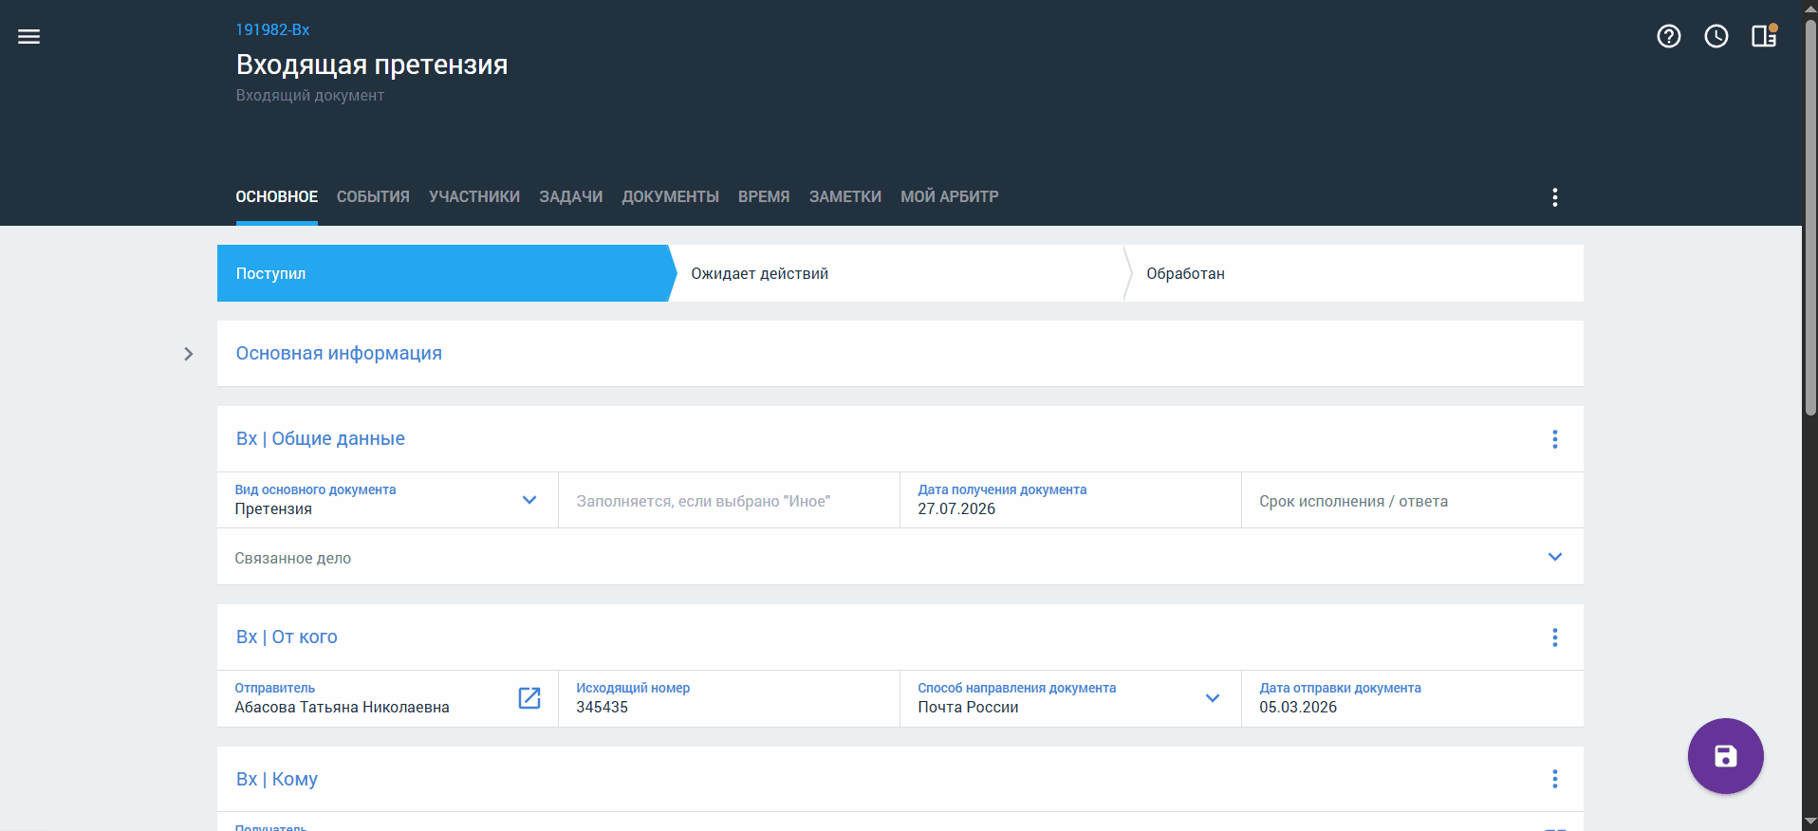Switch to the СОБЫТИЯ tab

[373, 197]
